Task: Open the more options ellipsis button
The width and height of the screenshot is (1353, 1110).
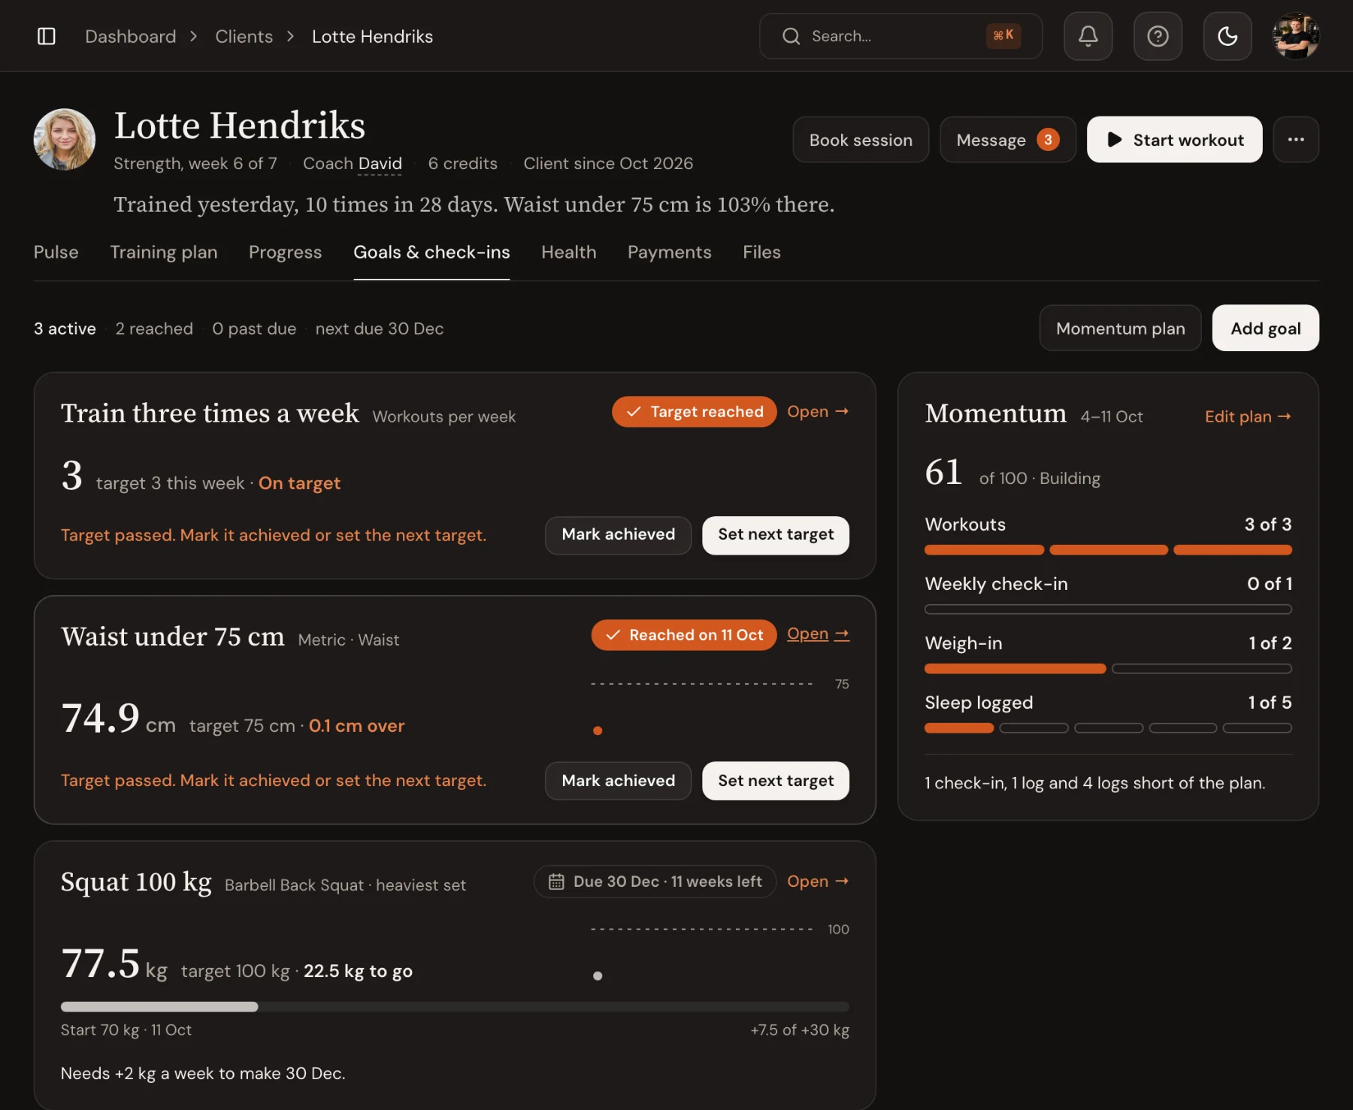Action: [1296, 139]
